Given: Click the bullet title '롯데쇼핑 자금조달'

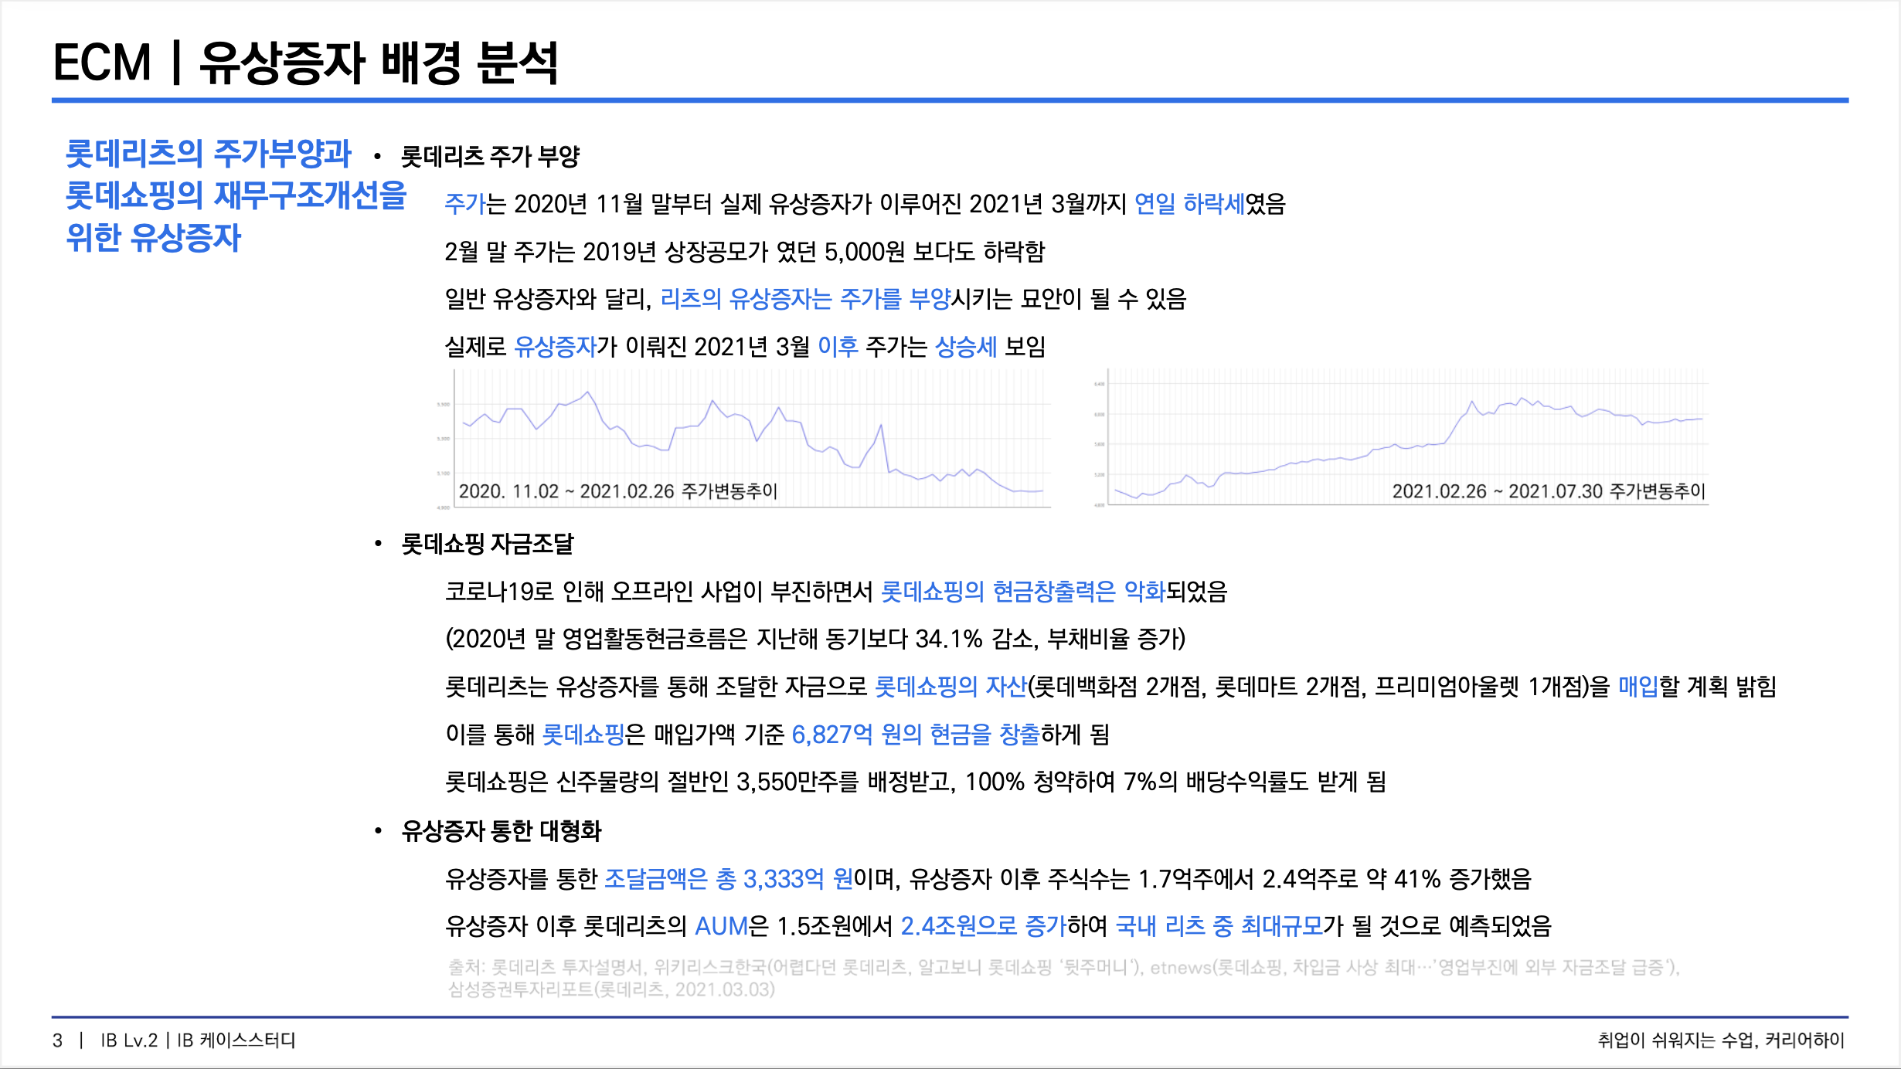Looking at the screenshot, I should [x=487, y=545].
